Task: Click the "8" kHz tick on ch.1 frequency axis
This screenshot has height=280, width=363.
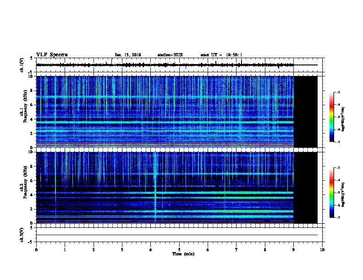Action: [32, 91]
